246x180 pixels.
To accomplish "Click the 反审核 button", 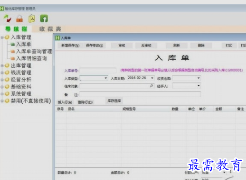I will click(146, 45).
